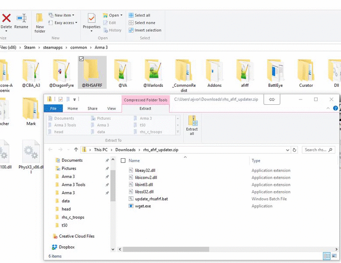Open quick access toolbar customize dropdown
This screenshot has width=341, height=263.
coord(74,100)
